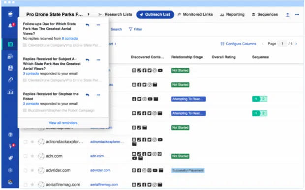Open the Reporting tab
Viewport: 305px width, 190px height.
pos(232,15)
